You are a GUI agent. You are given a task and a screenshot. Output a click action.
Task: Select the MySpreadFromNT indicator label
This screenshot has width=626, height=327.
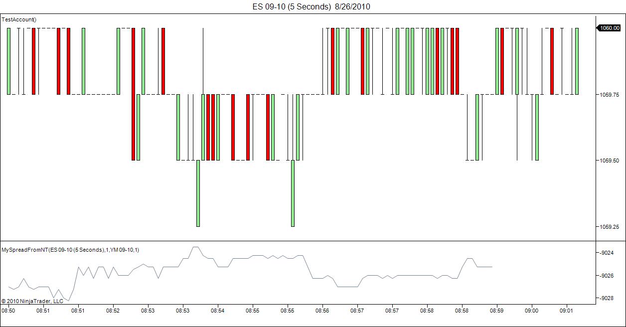70,250
